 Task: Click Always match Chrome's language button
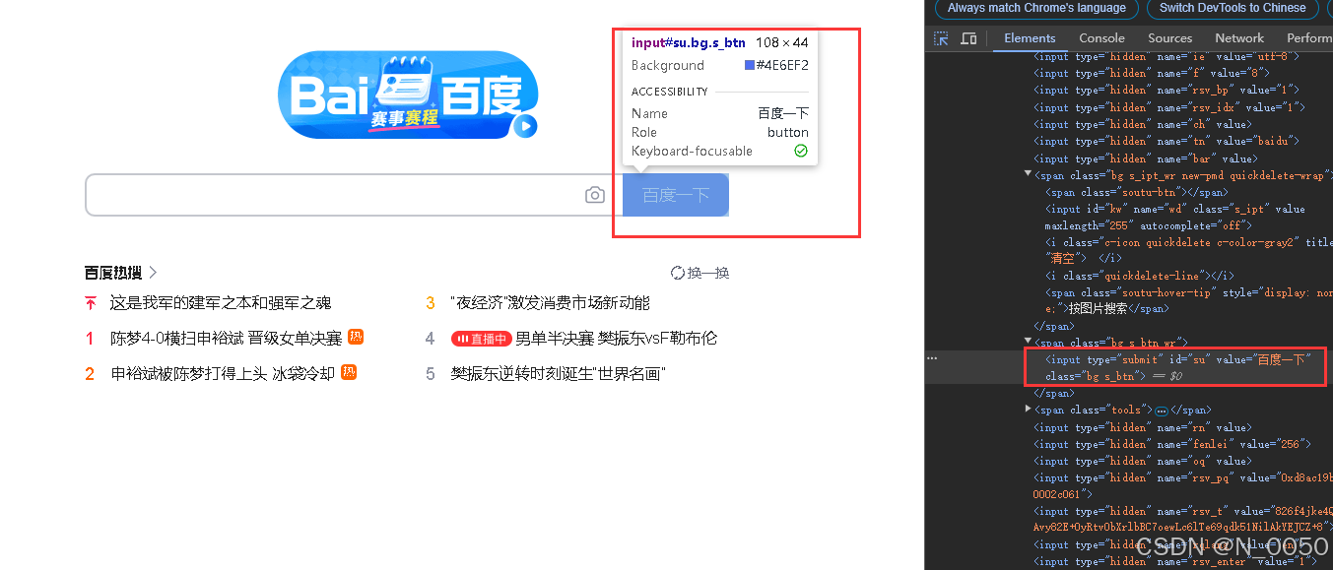point(1036,8)
